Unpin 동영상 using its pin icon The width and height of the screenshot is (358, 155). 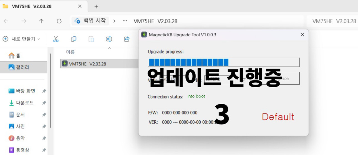[x=44, y=150]
